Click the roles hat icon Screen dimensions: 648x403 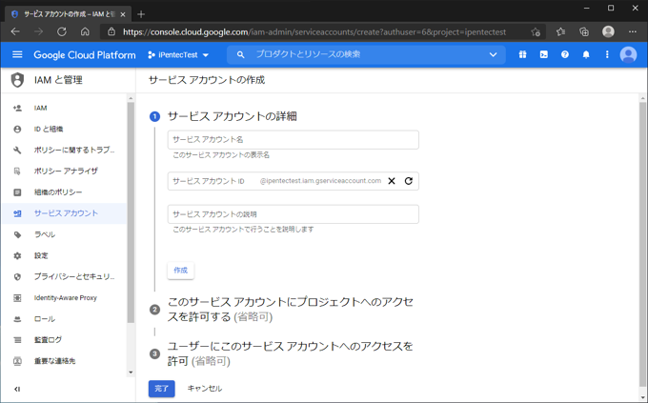[17, 319]
